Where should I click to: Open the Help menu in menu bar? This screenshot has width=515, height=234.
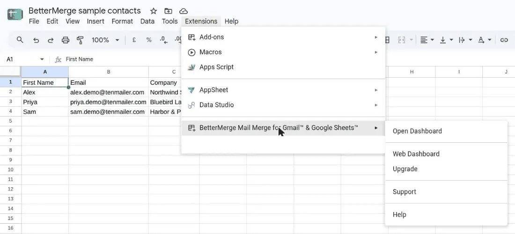click(x=232, y=22)
